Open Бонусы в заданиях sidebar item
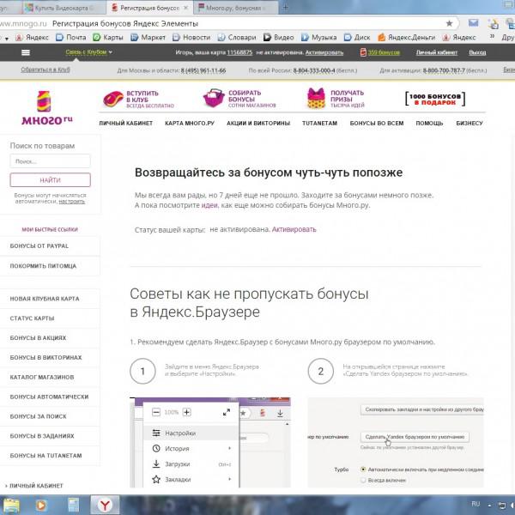Image resolution: width=515 pixels, height=515 pixels. click(x=50, y=436)
